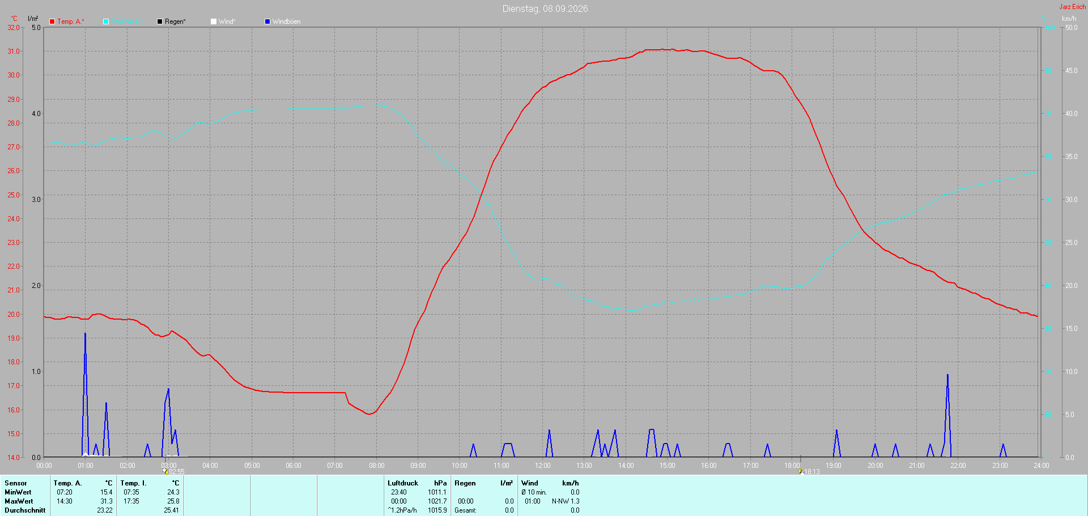
Task: Click the Wind table header
Action: (530, 483)
